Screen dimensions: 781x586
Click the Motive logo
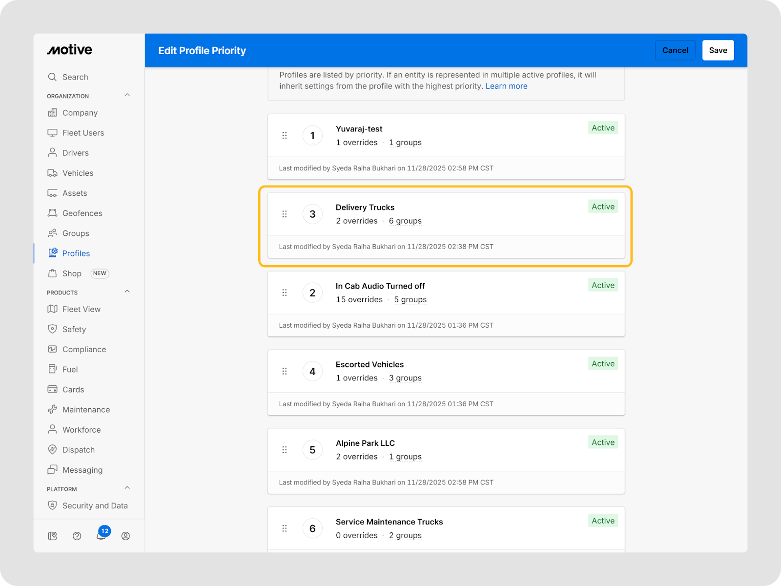coord(69,50)
